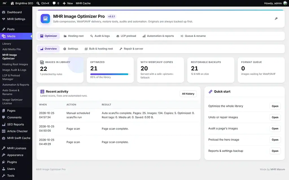Open 'Optimize the whole library' quick start
Image resolution: width=289 pixels, height=180 pixels.
275,106
